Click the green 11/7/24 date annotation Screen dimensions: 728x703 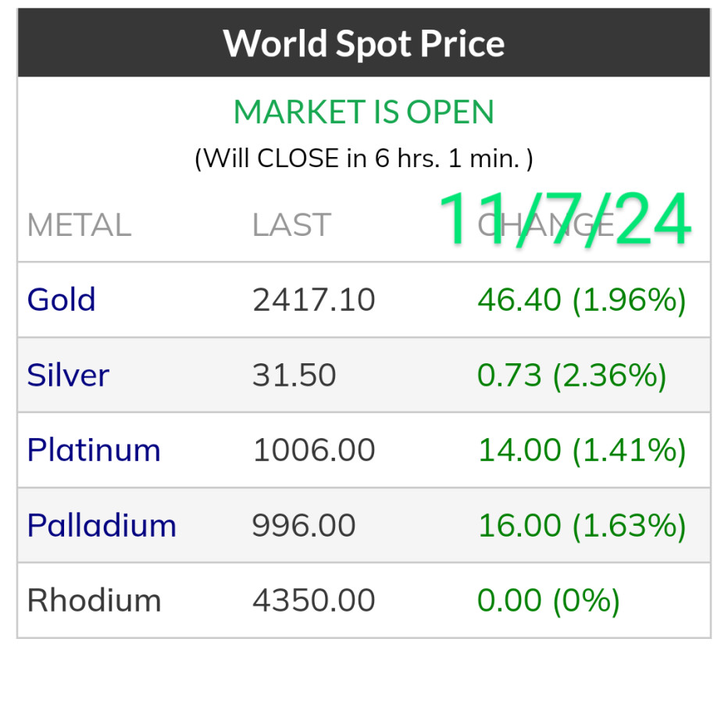point(564,219)
